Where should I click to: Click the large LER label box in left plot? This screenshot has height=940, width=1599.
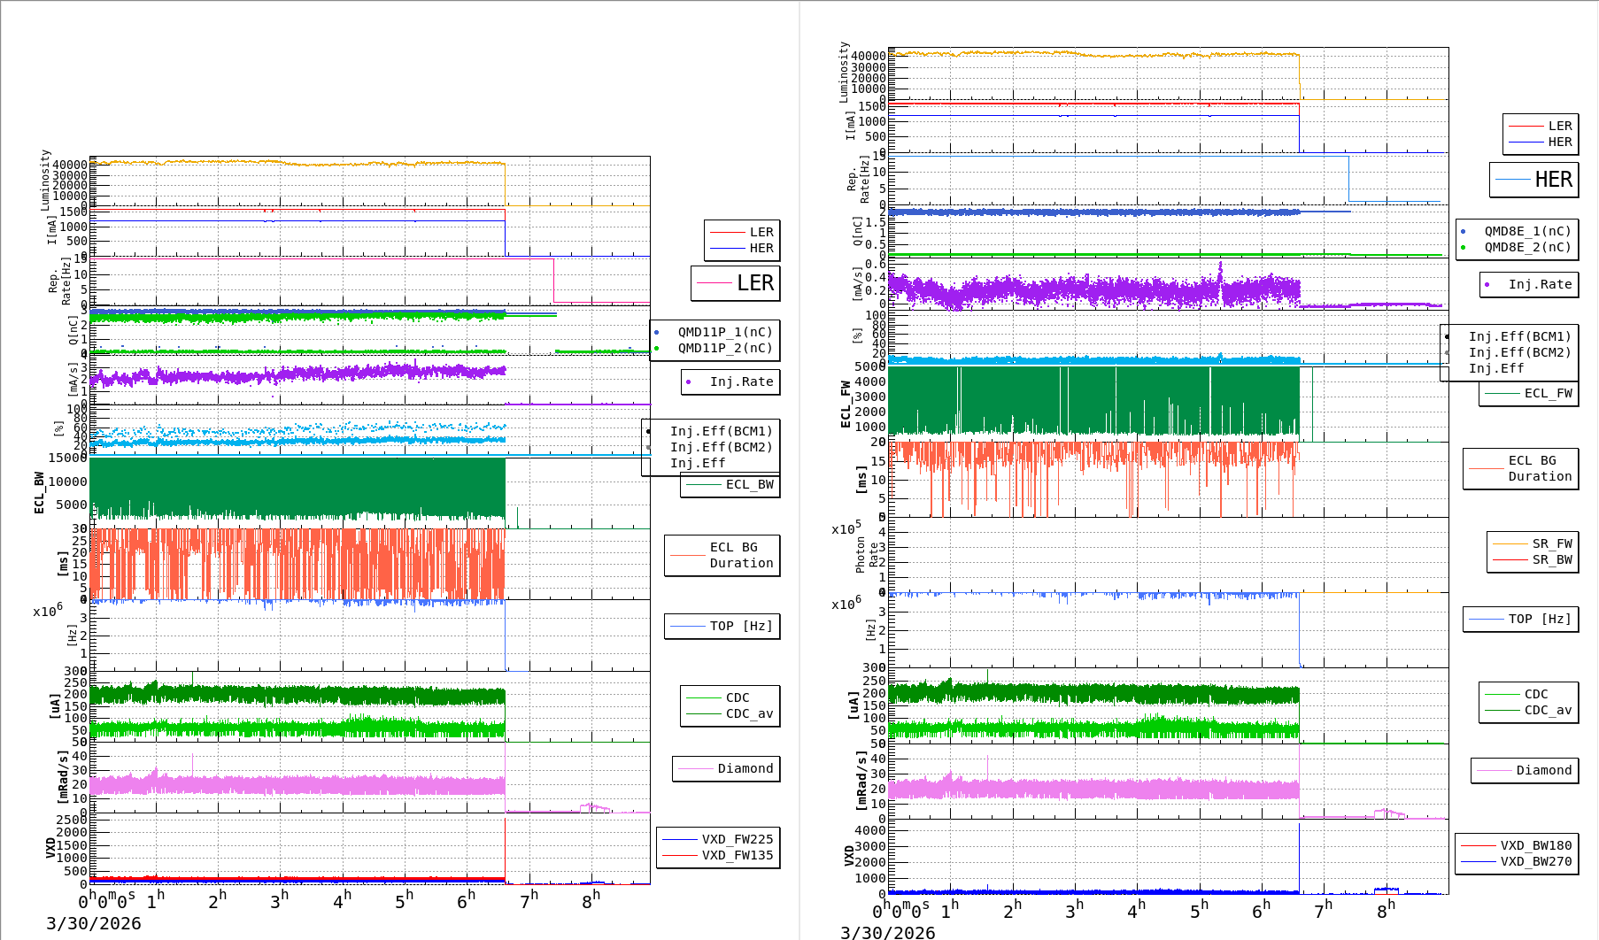click(x=736, y=283)
